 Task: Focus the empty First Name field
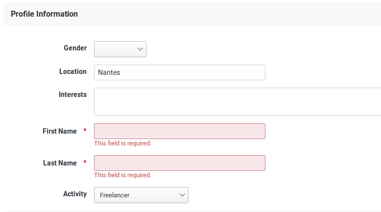[x=180, y=131]
